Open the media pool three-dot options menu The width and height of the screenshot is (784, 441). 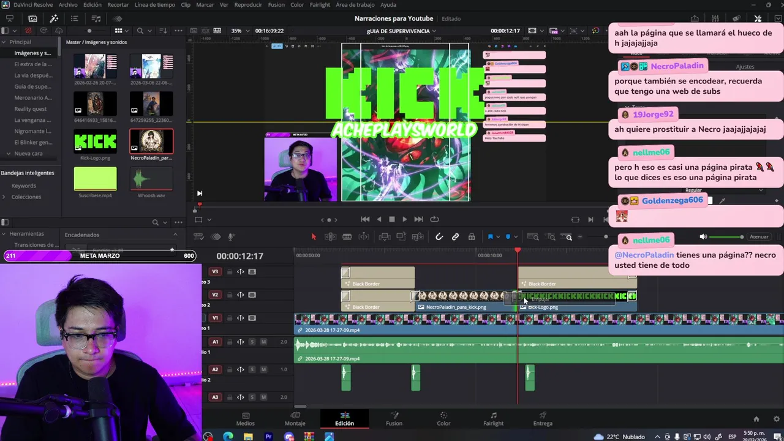(178, 31)
